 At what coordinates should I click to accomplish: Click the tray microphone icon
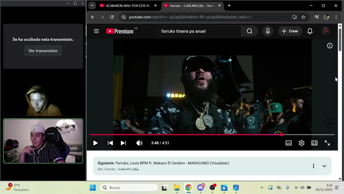tap(287, 188)
